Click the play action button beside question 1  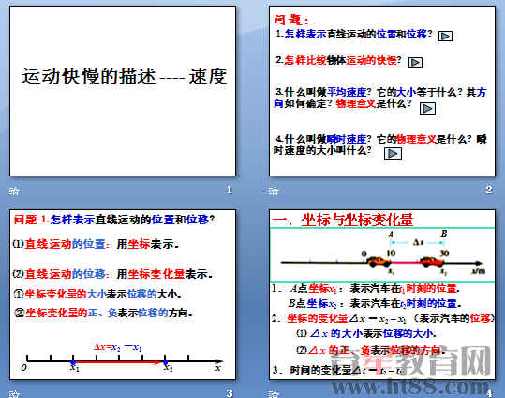click(x=445, y=37)
